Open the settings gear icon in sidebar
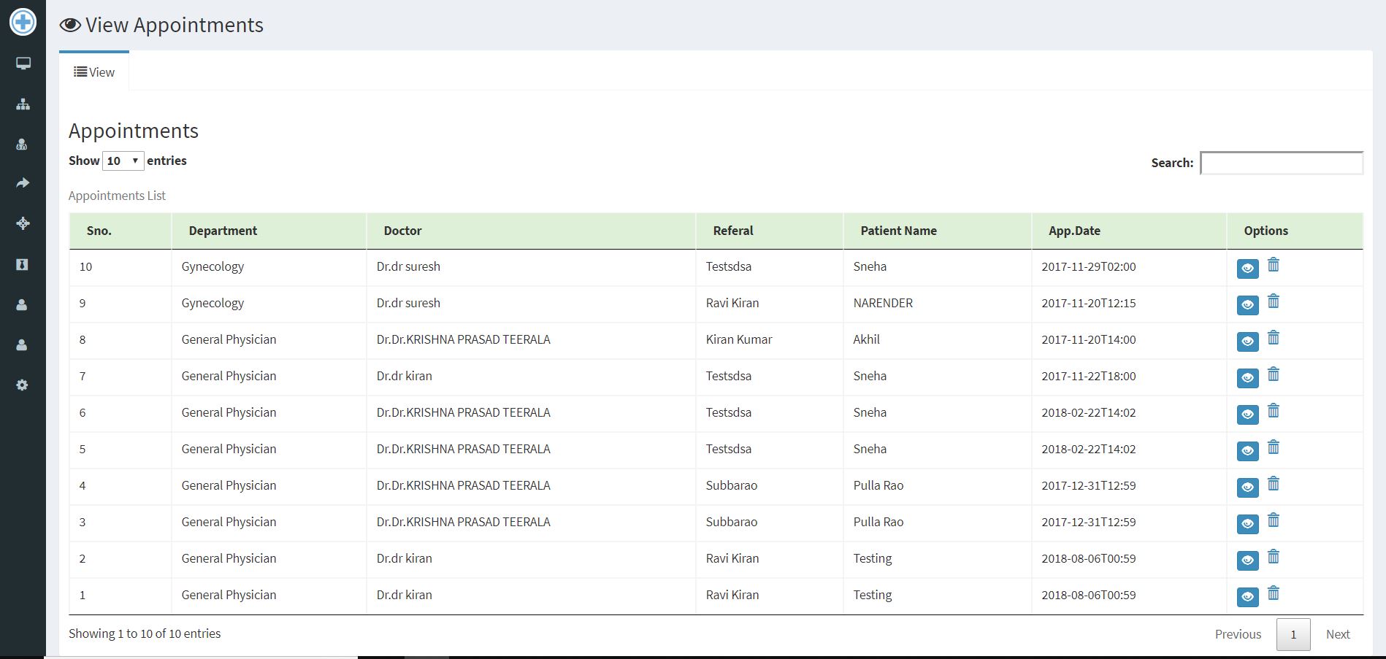The height and width of the screenshot is (659, 1386). click(x=22, y=385)
